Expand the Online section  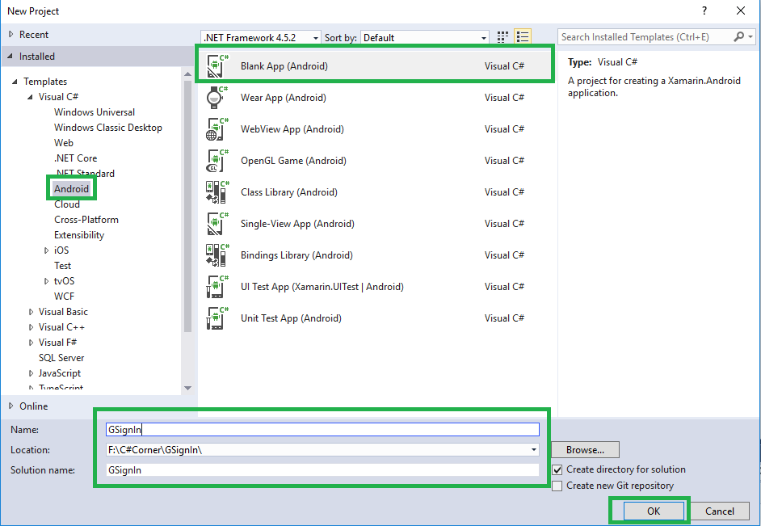point(11,406)
